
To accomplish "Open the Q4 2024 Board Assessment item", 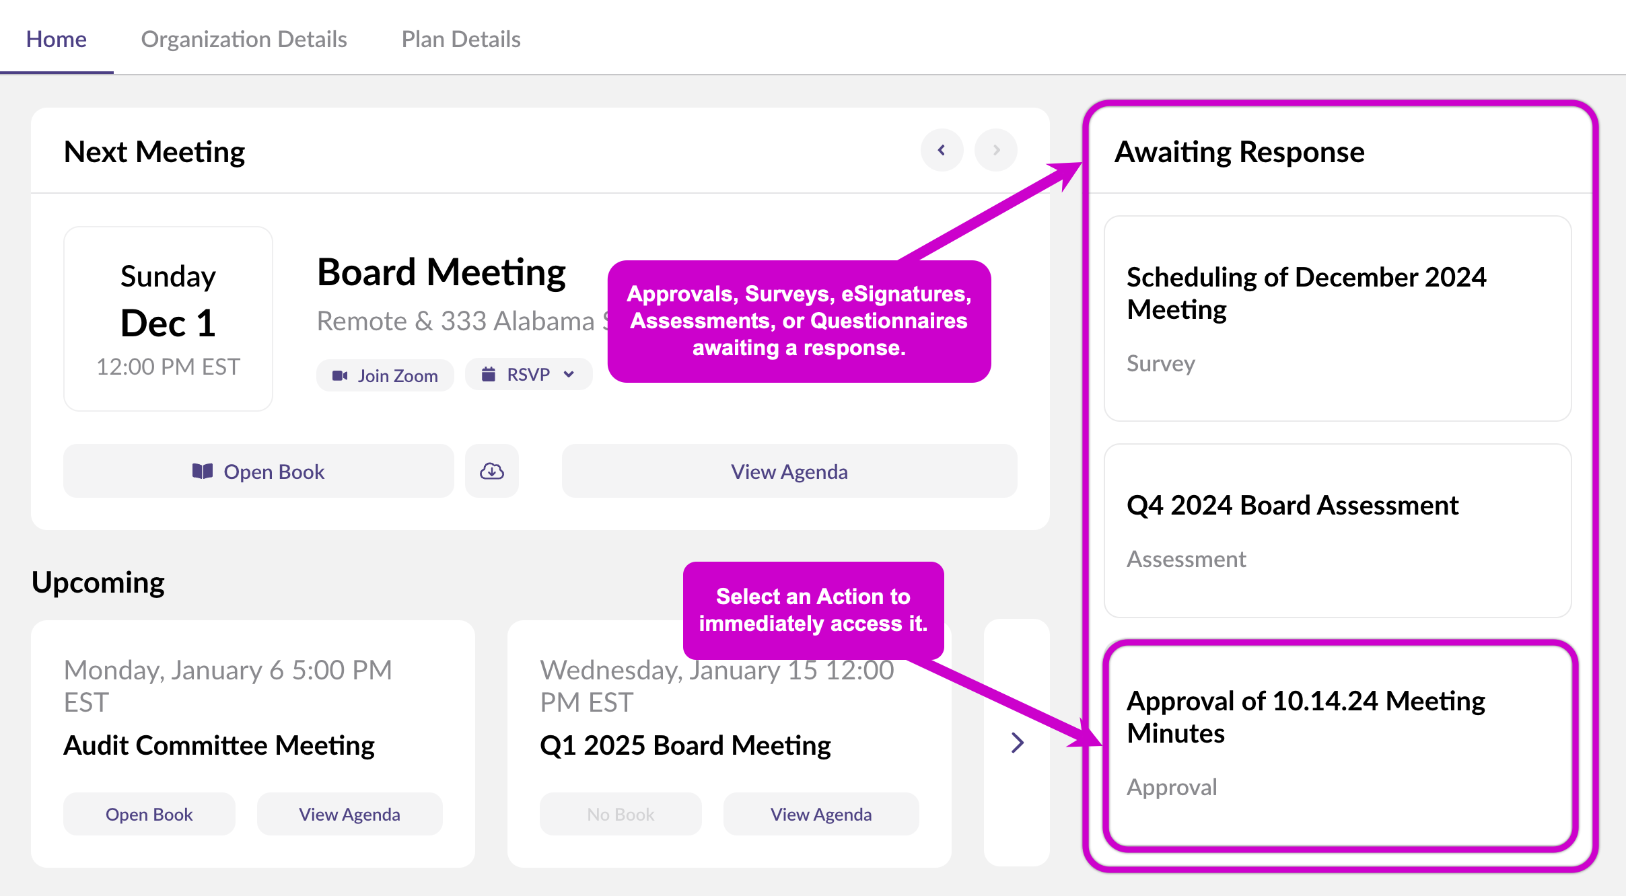I will coord(1337,530).
